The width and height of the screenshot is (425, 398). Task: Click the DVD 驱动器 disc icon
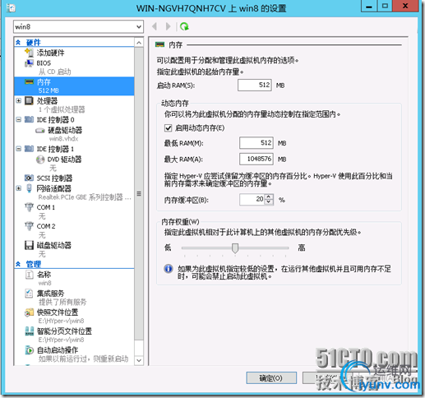[40, 160]
